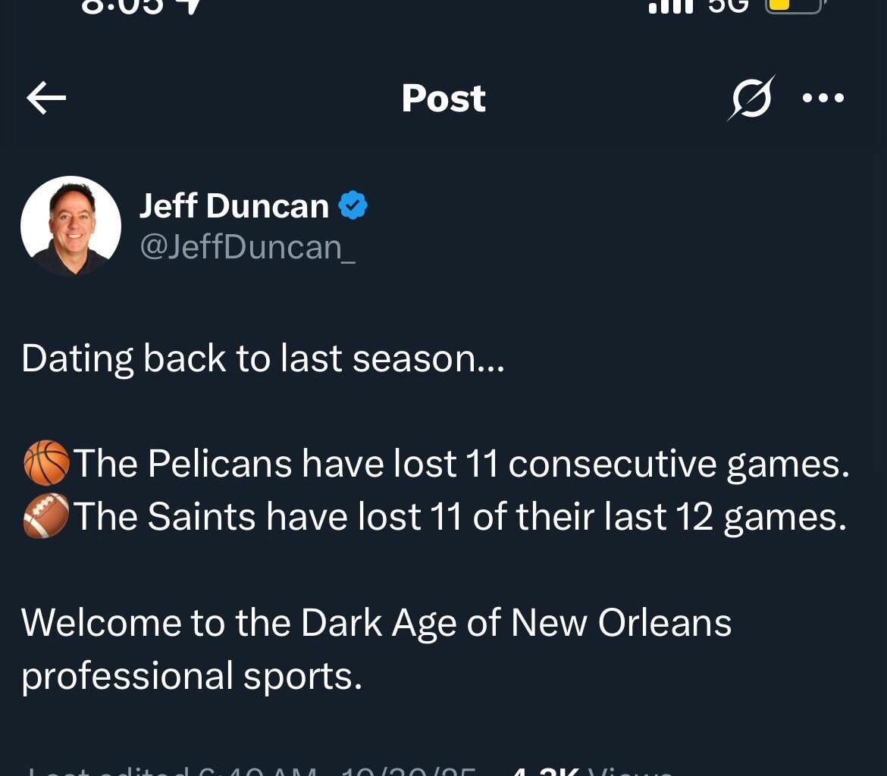Tap the football emoji in the post
The image size is (887, 776).
[x=46, y=516]
